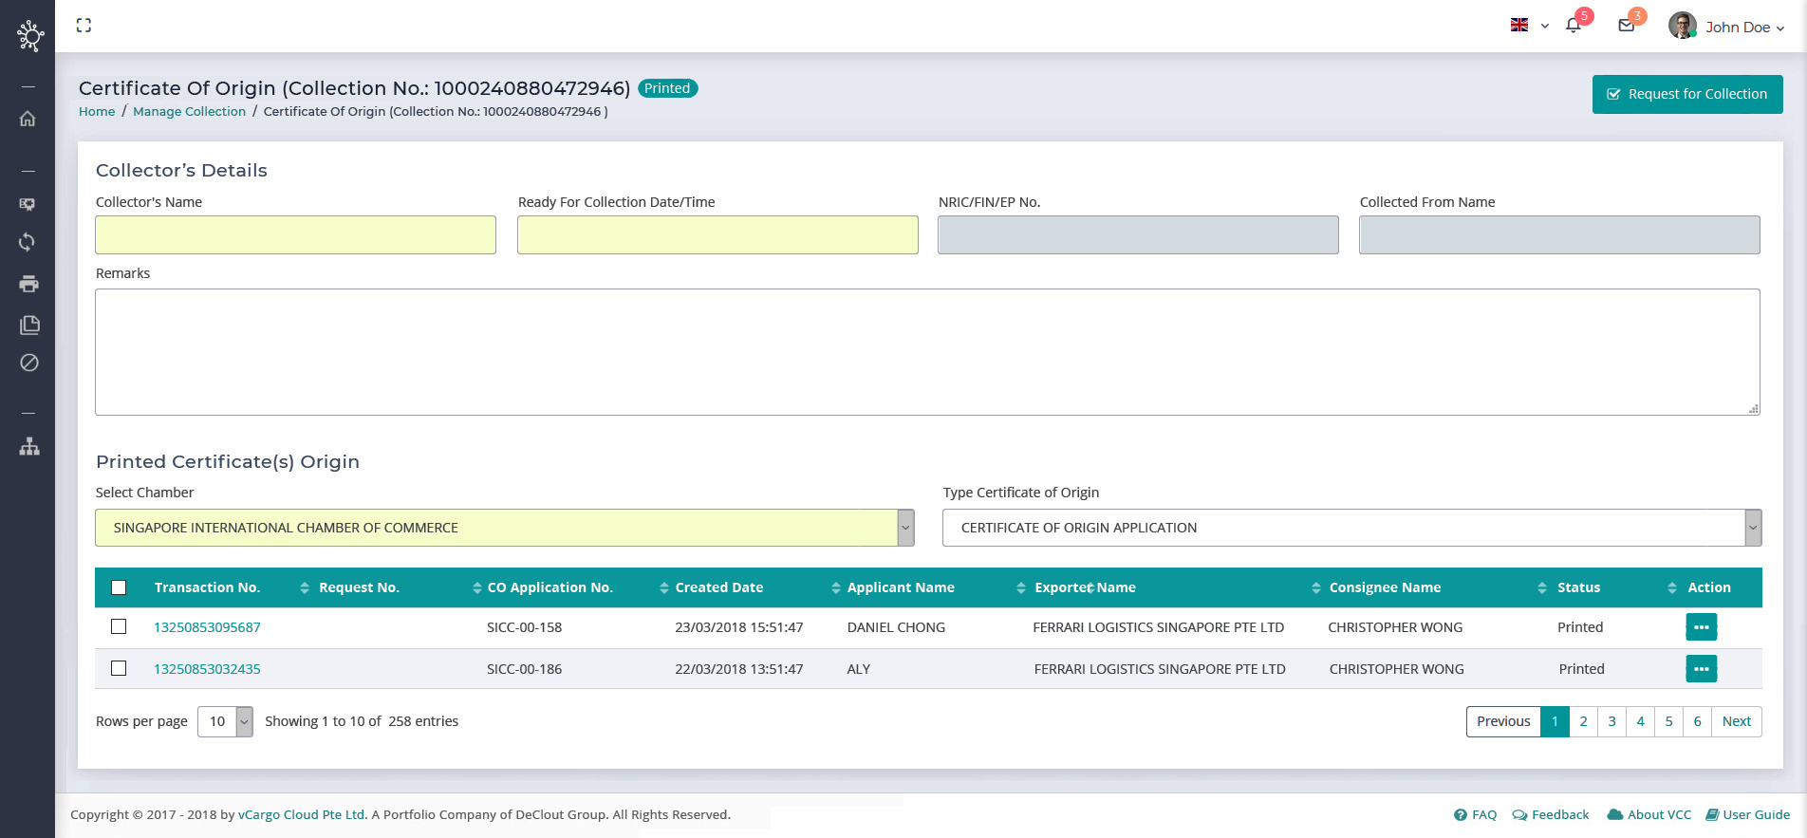Click Request for Collection button
Viewport: 1807px width, 838px height.
[x=1686, y=94]
